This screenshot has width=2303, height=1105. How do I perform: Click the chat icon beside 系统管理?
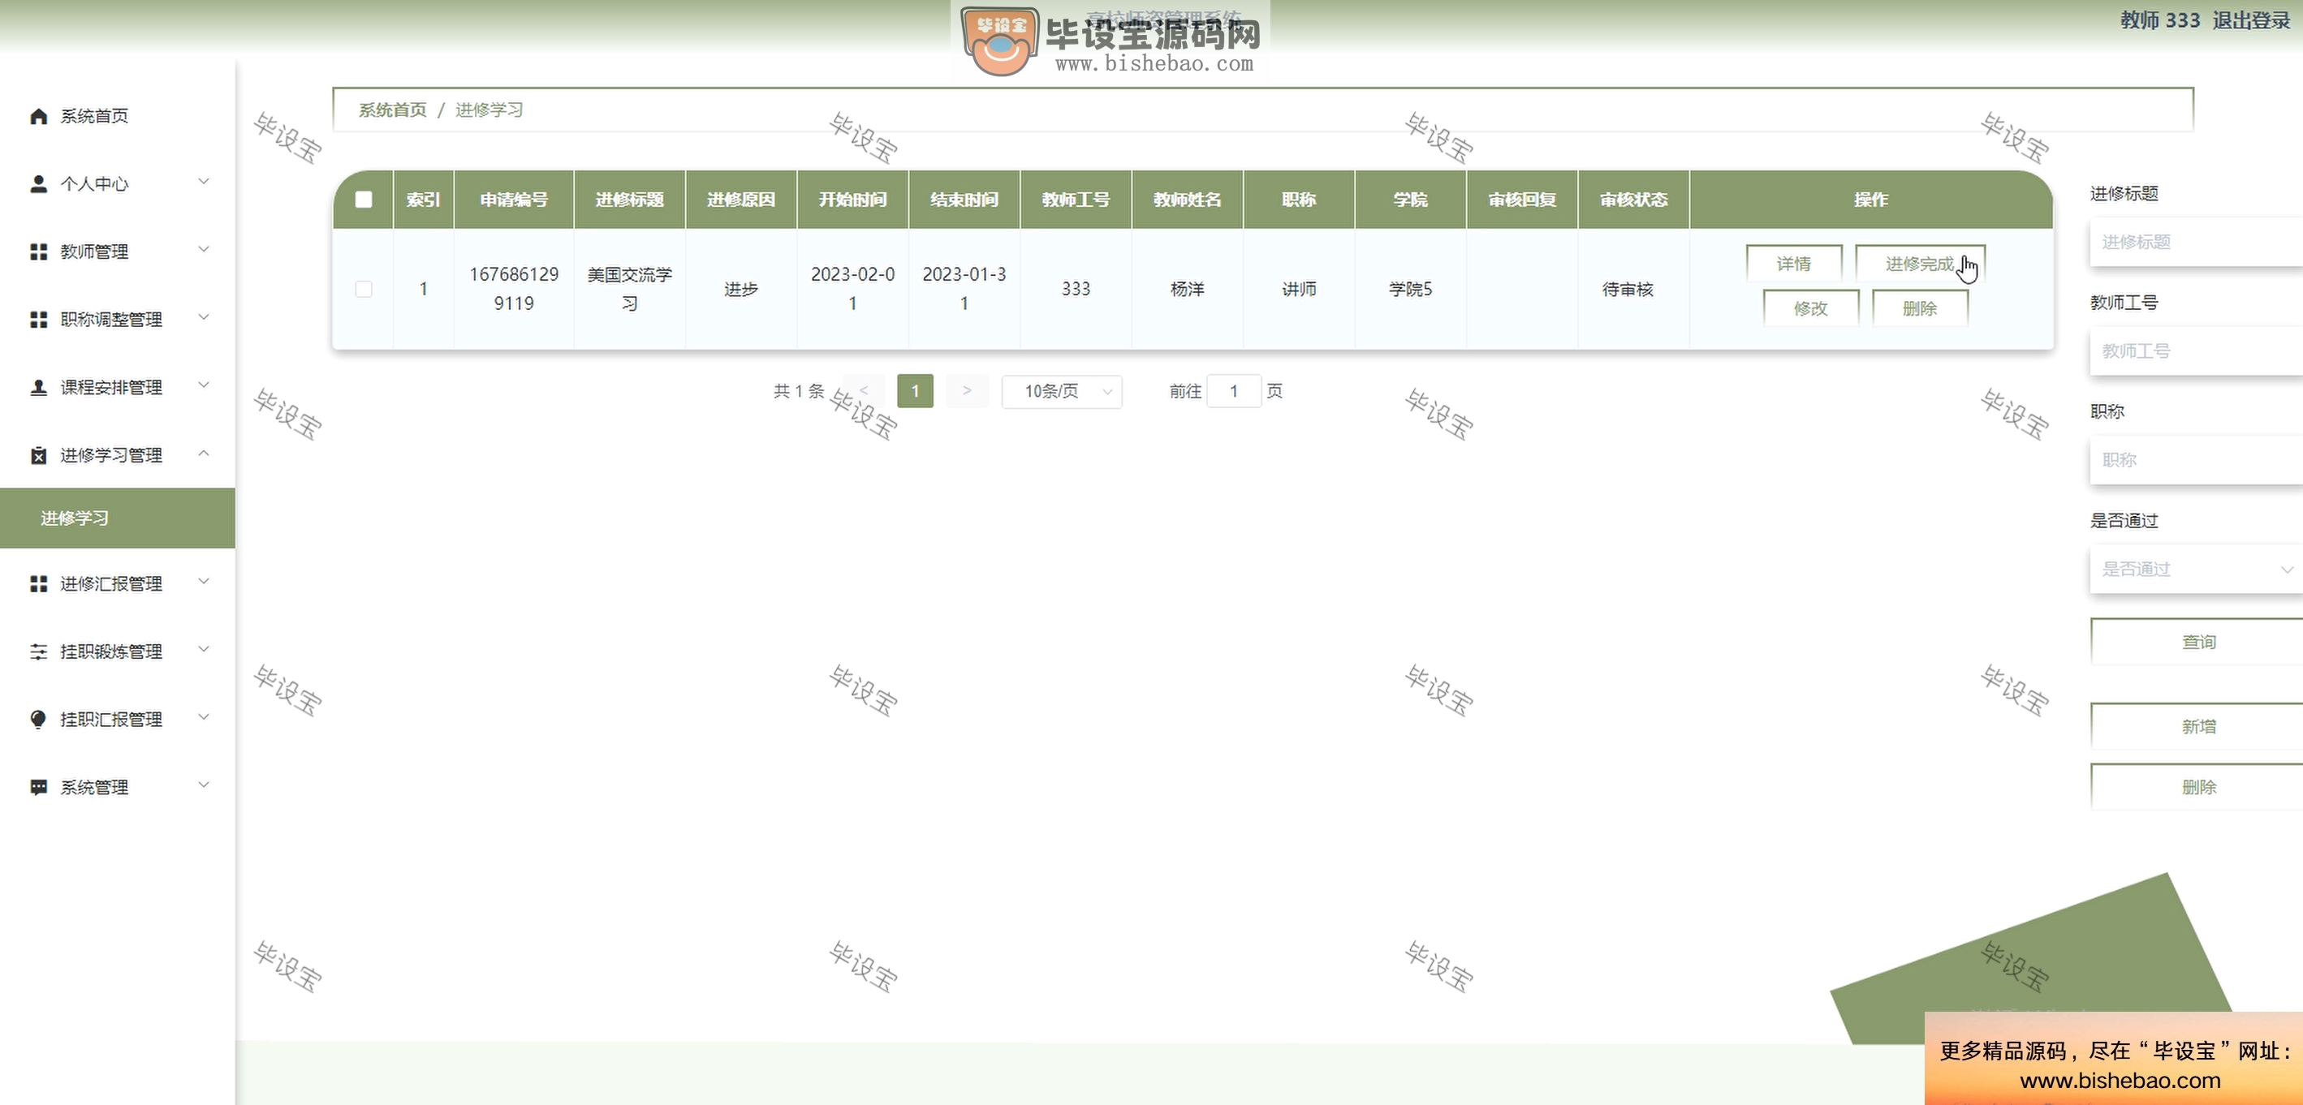click(38, 788)
